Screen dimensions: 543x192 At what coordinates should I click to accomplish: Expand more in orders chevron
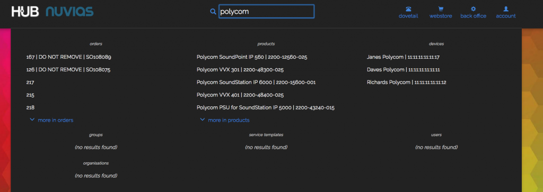(32, 120)
